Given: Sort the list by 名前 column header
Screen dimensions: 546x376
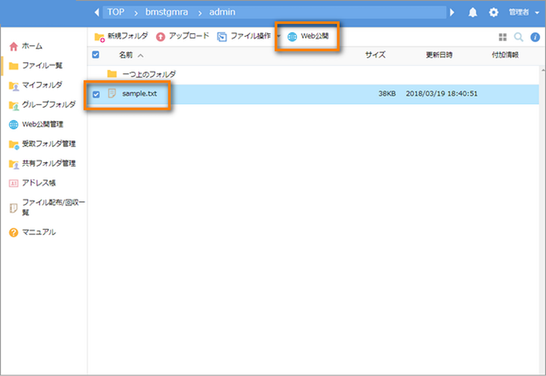Looking at the screenshot, I should pyautogui.click(x=126, y=55).
